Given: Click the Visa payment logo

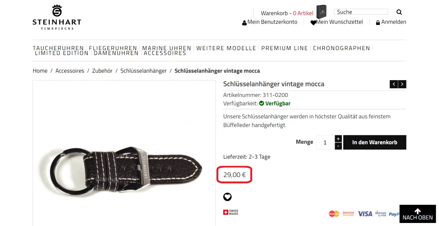Looking at the screenshot, I should [x=365, y=214].
